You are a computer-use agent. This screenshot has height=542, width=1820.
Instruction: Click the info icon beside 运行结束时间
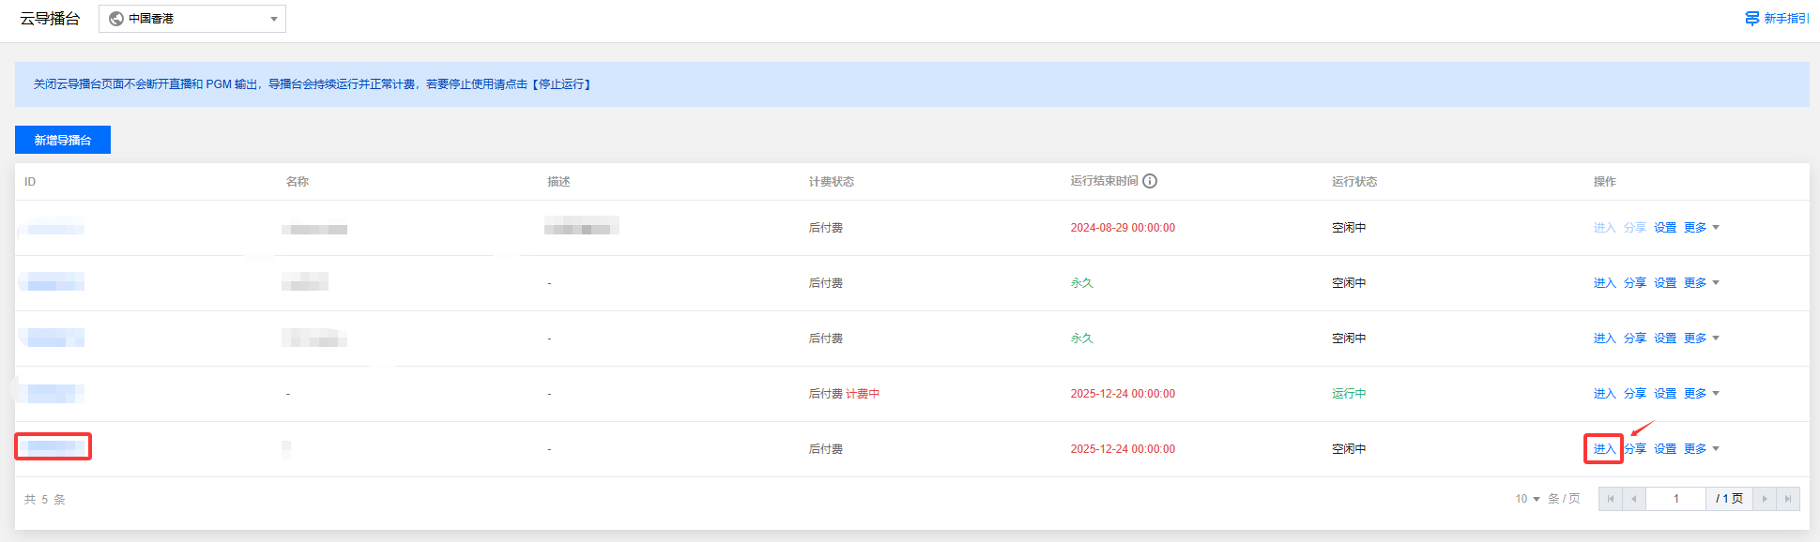(1150, 181)
